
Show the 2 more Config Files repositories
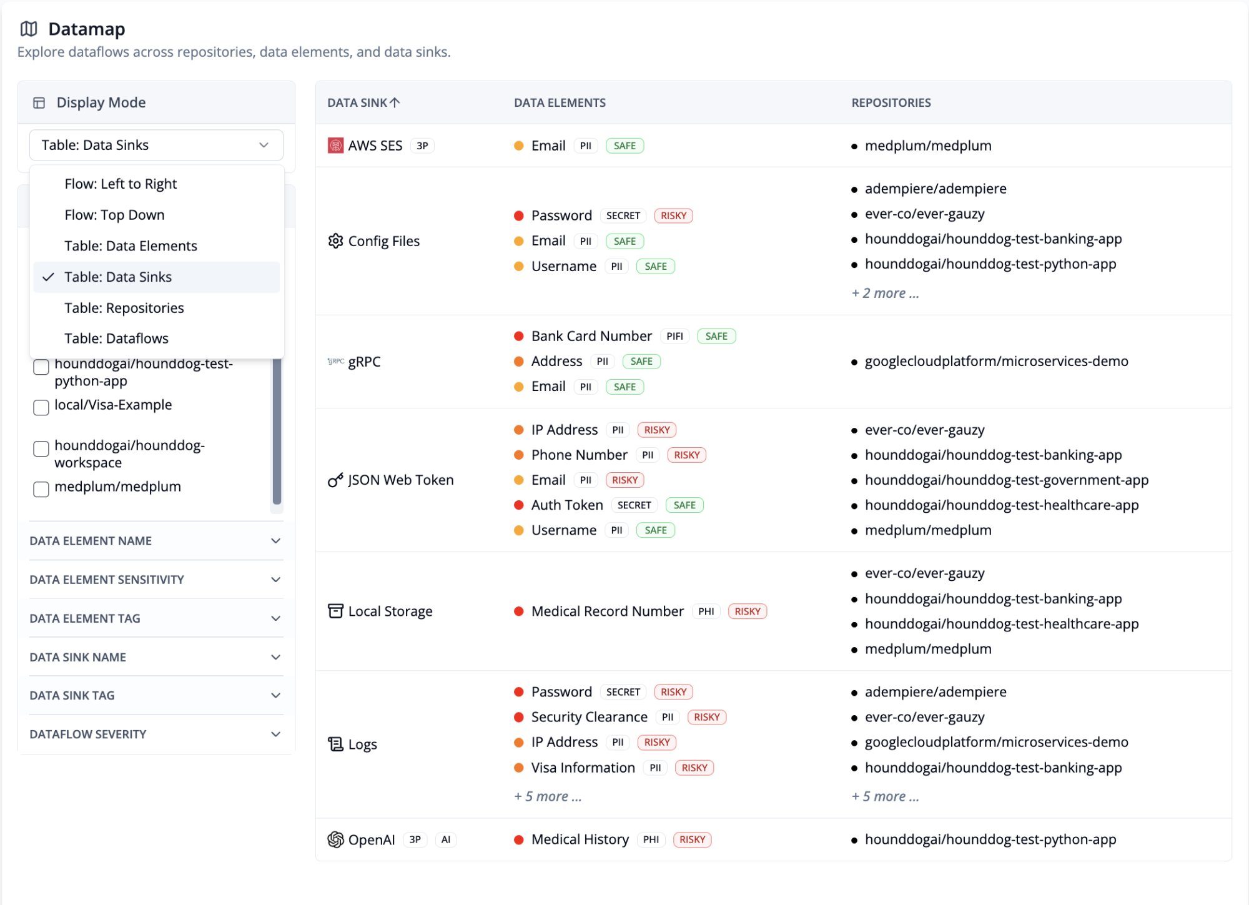885,294
